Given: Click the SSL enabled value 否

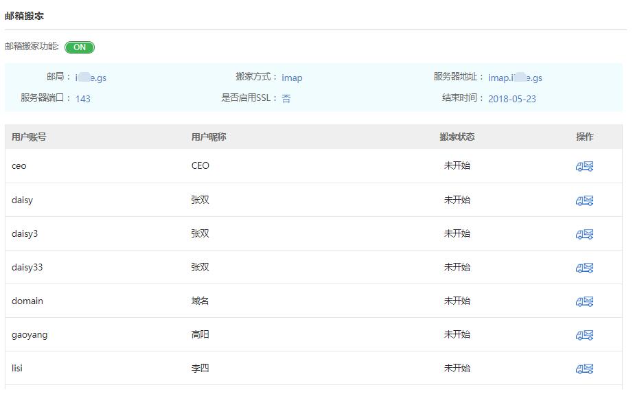Looking at the screenshot, I should pos(286,99).
